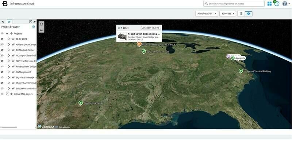Toggle visibility of 08-07-2024 project
The image size is (292, 146).
(2, 39)
